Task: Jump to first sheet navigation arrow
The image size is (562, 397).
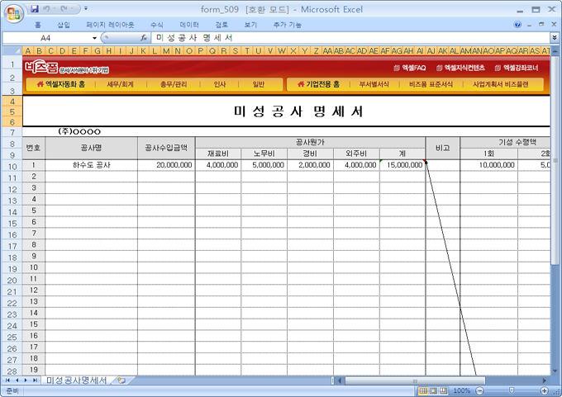Action: (x=7, y=380)
